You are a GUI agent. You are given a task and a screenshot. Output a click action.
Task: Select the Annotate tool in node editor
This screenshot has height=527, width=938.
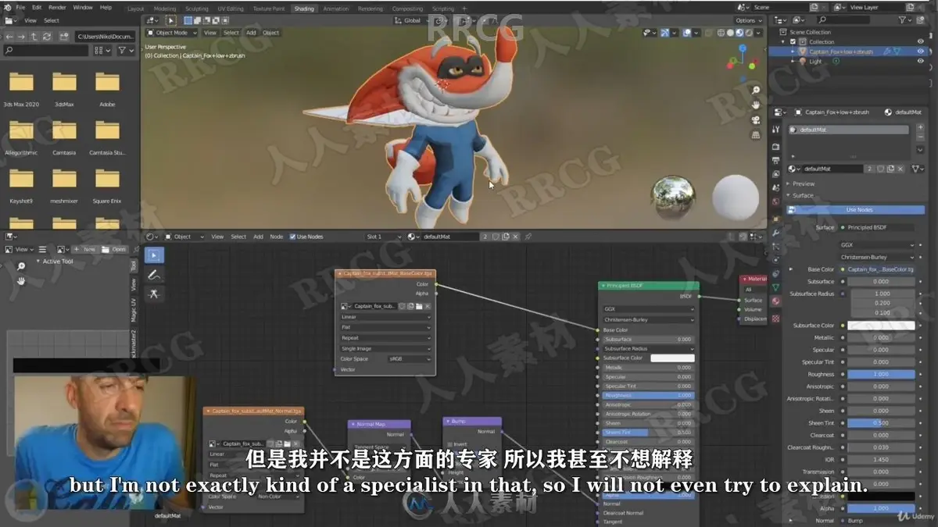tap(155, 275)
